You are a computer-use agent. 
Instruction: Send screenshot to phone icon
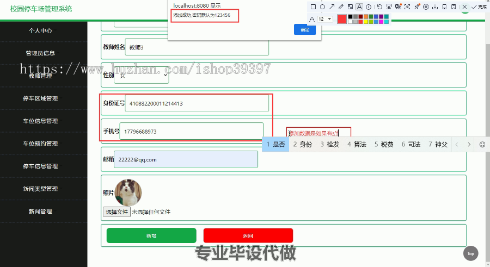444,7
